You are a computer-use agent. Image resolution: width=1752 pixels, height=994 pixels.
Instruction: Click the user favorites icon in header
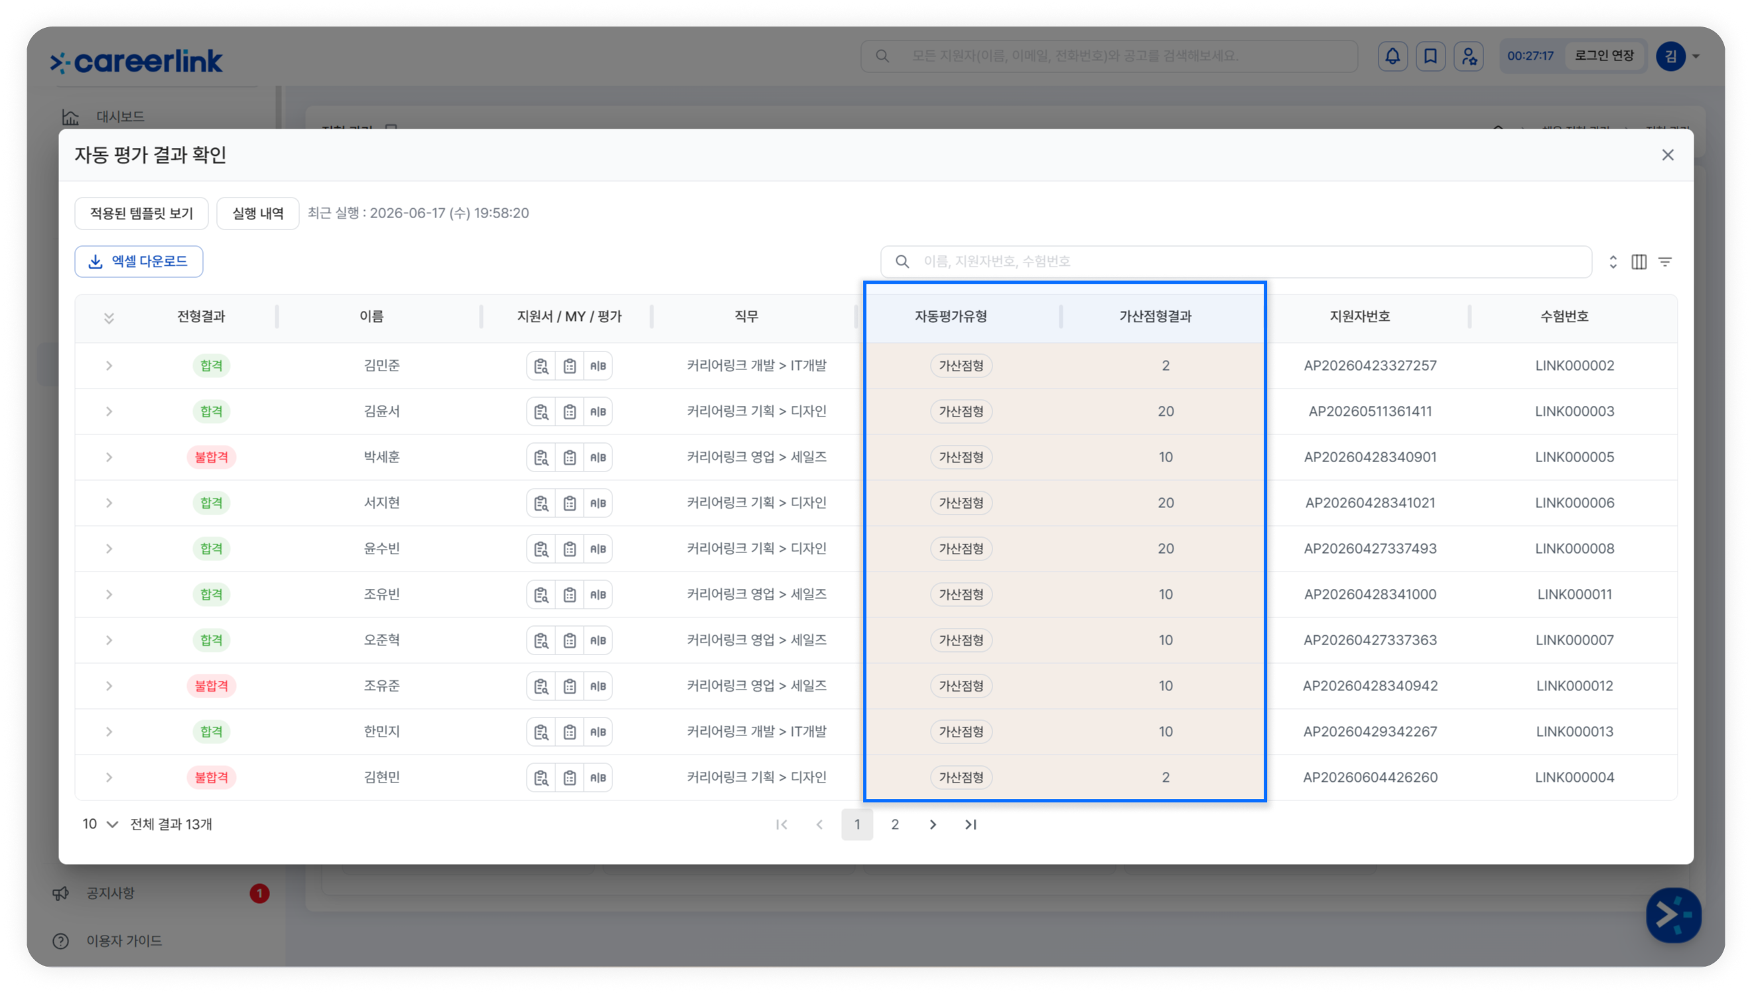(1469, 56)
